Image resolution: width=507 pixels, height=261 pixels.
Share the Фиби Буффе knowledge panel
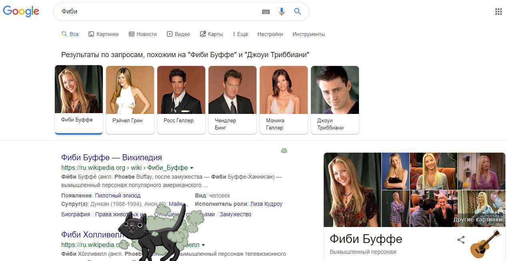point(461,240)
